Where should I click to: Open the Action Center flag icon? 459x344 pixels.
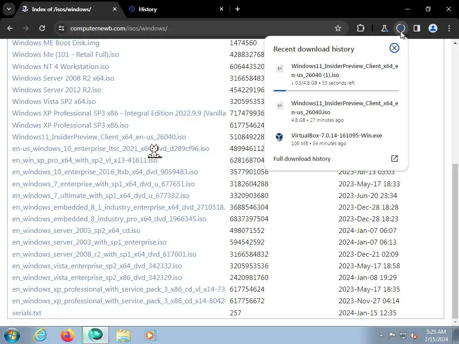pyautogui.click(x=392, y=335)
